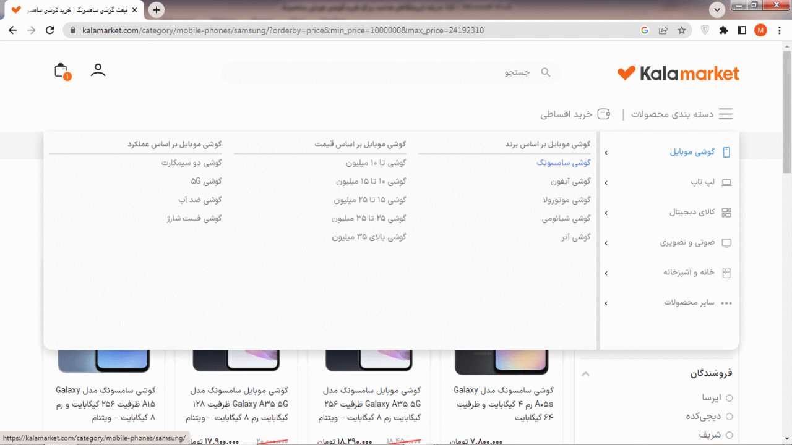
Task: Open گوشی 5G link
Action: (x=207, y=181)
